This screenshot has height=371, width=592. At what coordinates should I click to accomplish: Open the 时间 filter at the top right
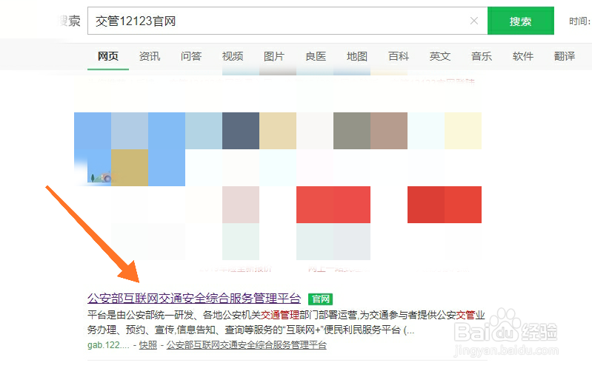pos(579,21)
